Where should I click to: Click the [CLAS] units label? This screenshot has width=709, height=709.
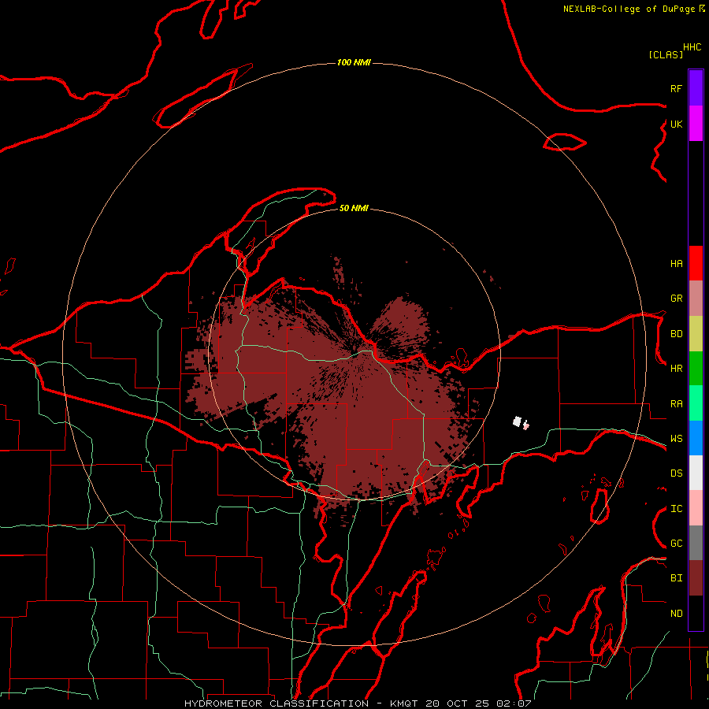click(666, 54)
